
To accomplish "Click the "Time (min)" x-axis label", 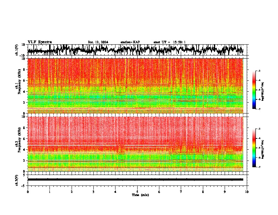I will click(140, 195).
